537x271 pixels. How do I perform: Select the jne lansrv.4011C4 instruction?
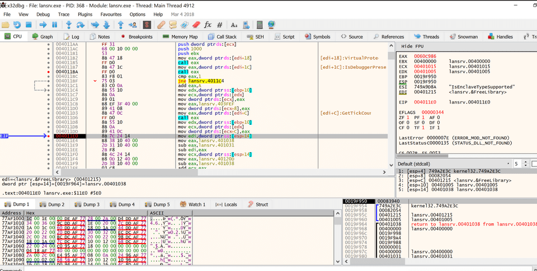[x=201, y=81]
